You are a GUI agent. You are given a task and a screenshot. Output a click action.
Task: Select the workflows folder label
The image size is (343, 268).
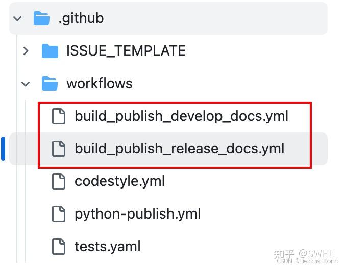[x=100, y=84]
